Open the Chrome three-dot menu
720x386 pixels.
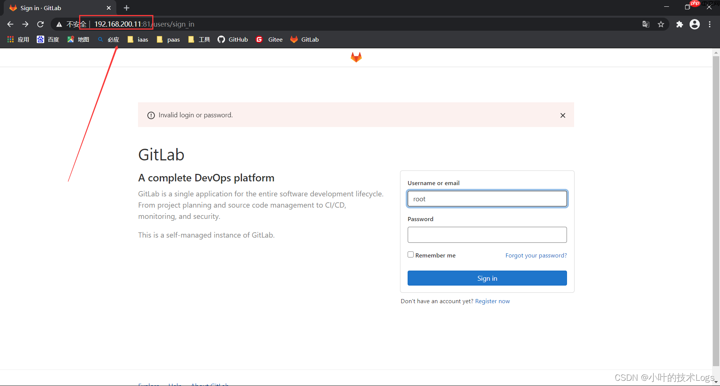[x=710, y=24]
